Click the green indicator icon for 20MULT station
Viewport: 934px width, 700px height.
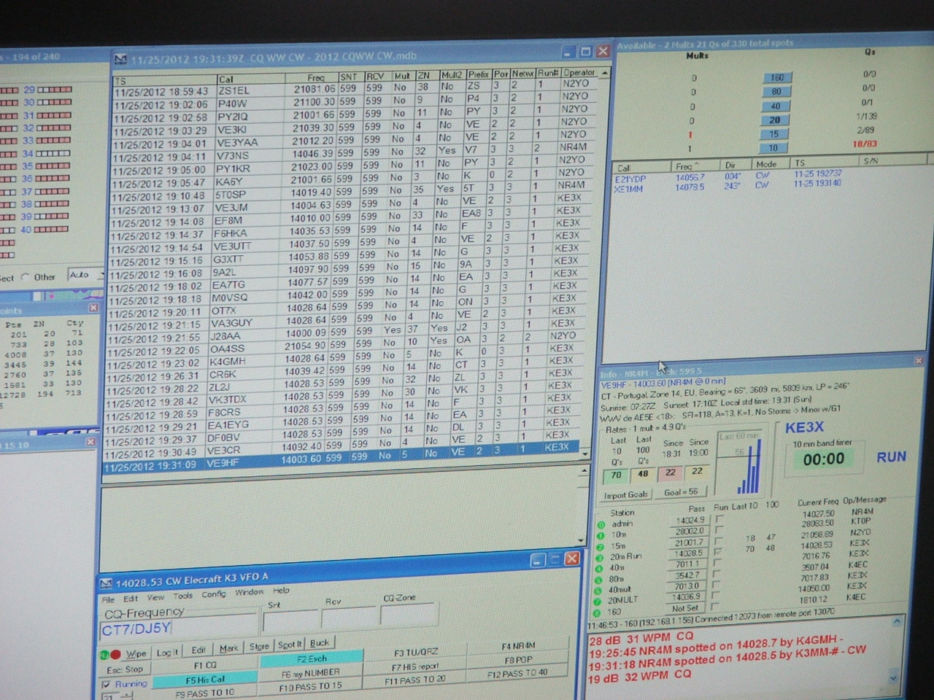[x=598, y=600]
